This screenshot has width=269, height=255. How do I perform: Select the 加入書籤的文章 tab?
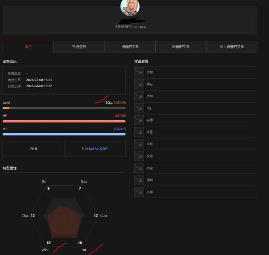232,47
